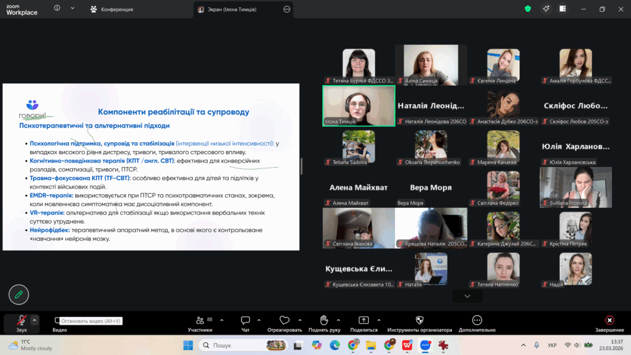Open Инструменты организатора host tools
The height and width of the screenshot is (355, 631).
point(420,320)
